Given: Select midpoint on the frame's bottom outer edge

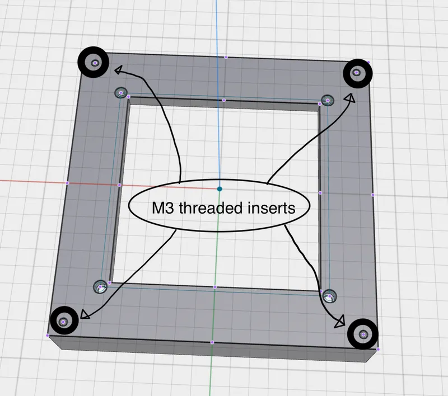Looking at the screenshot, I should [x=212, y=342].
